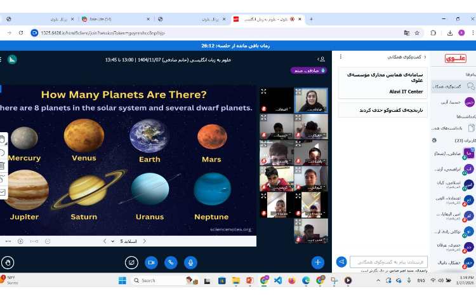476x305 pixels.
Task: Toggle the share screen button
Action: click(x=131, y=262)
